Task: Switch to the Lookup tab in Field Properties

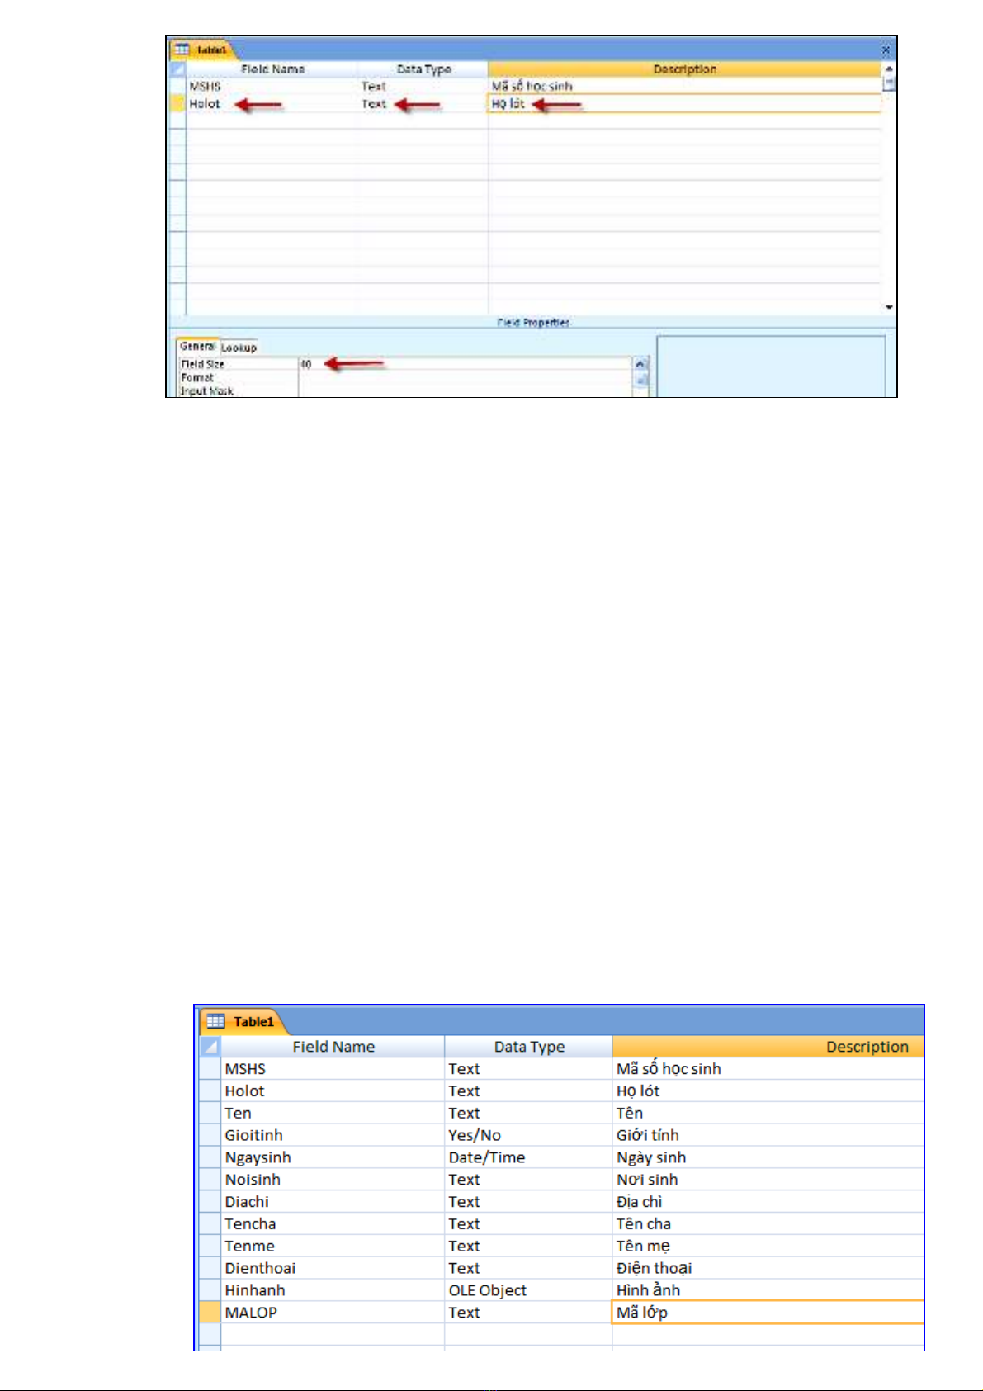Action: tap(239, 348)
